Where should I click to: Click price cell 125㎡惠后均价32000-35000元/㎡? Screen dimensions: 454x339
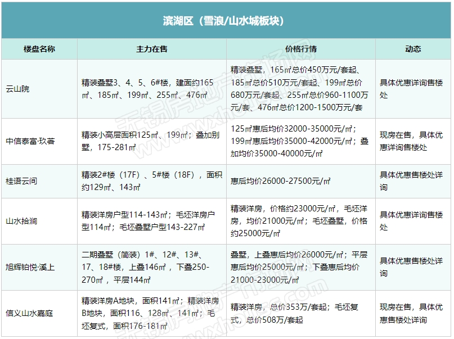(x=301, y=141)
